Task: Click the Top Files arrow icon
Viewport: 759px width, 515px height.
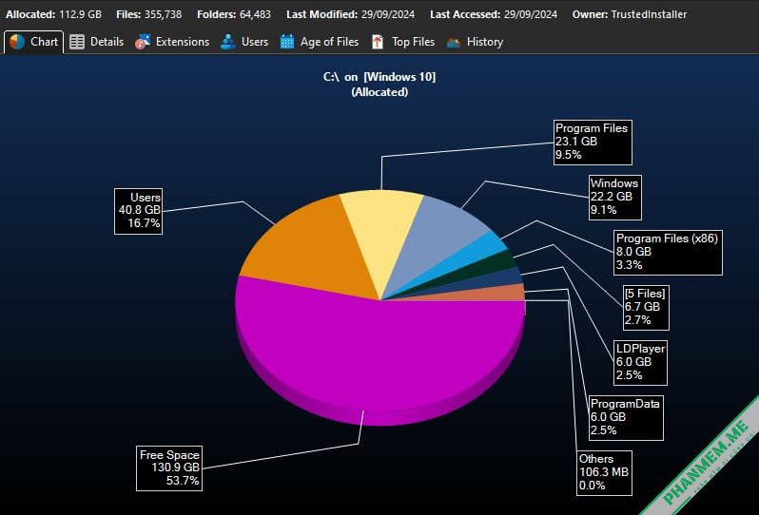Action: (378, 42)
